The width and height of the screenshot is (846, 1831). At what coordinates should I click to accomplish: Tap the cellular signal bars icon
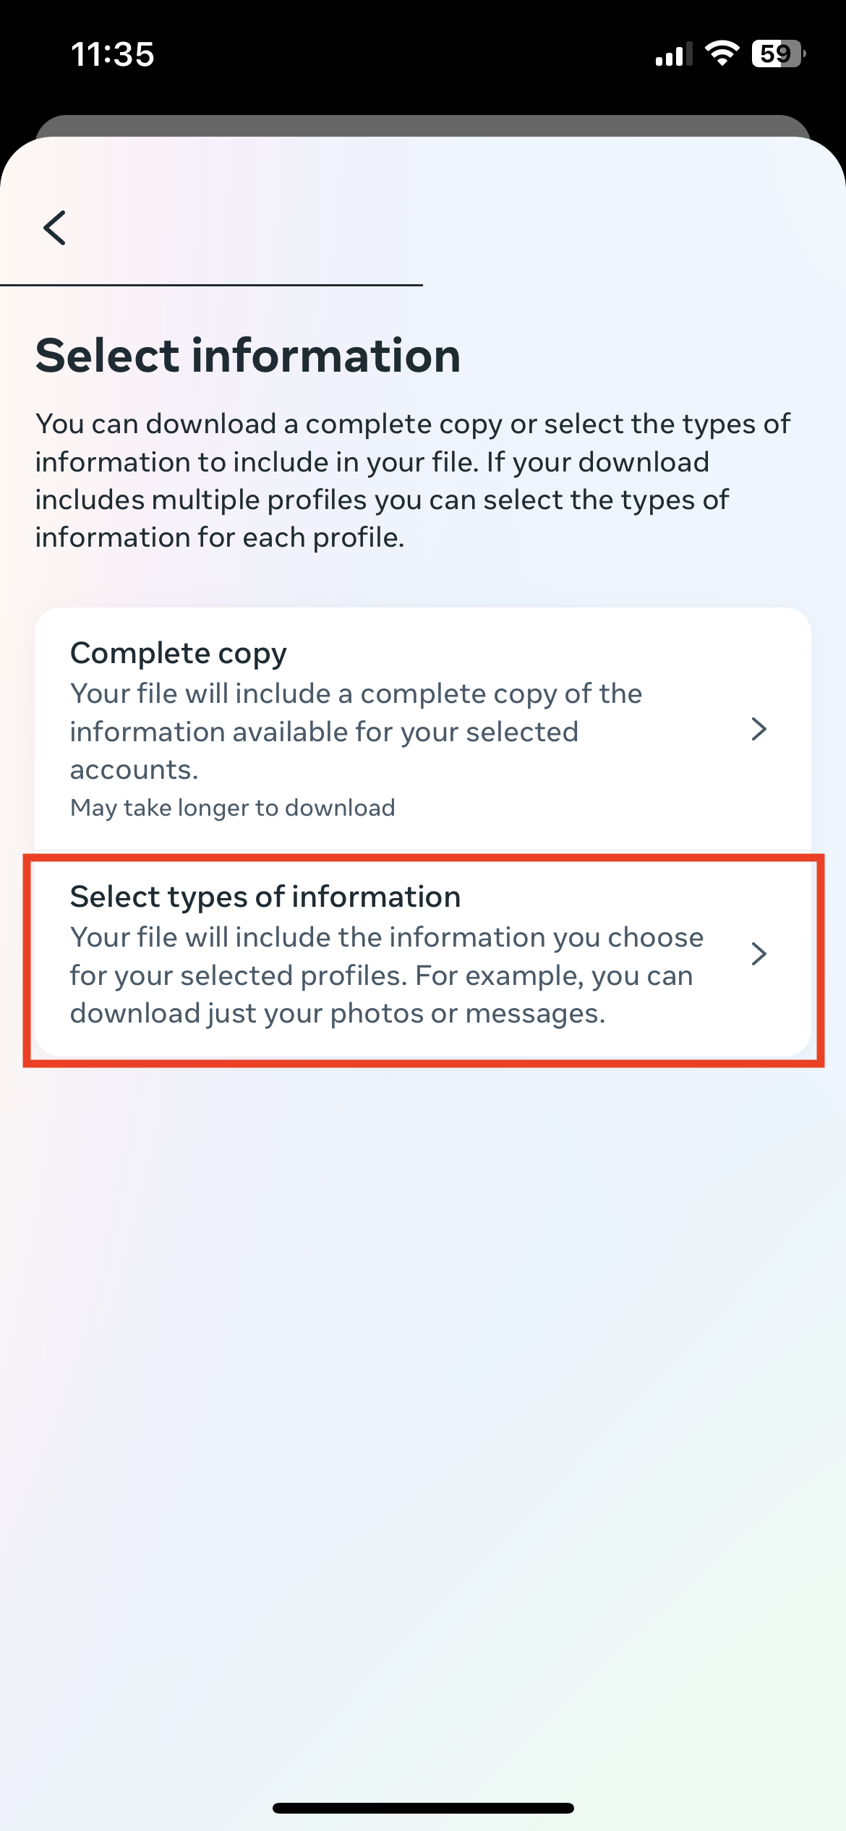coord(672,55)
